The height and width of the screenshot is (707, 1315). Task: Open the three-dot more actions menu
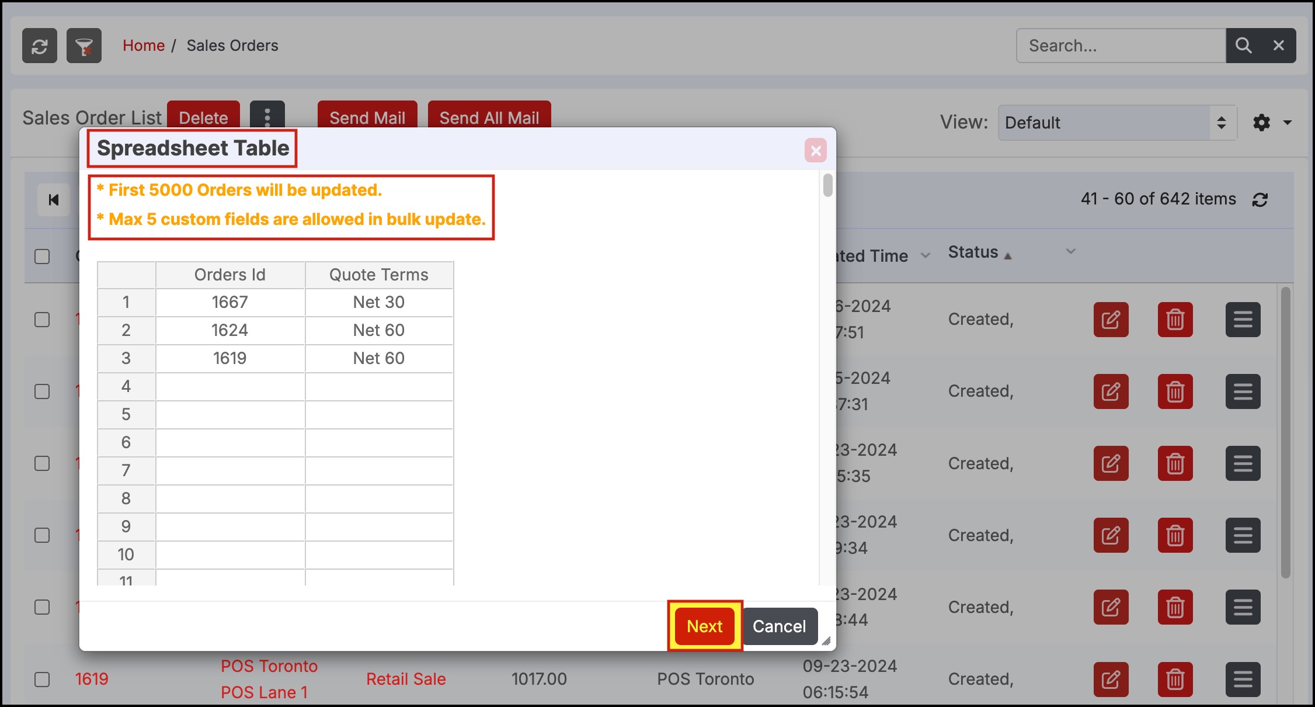(x=267, y=117)
